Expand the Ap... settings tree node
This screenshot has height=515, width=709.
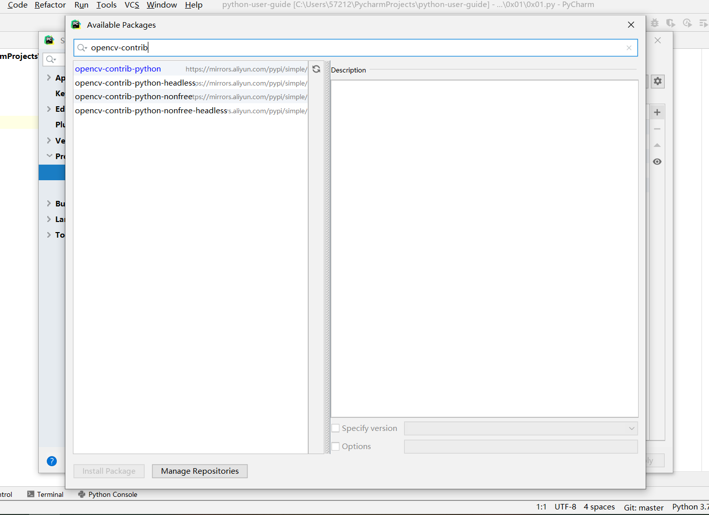coord(49,78)
